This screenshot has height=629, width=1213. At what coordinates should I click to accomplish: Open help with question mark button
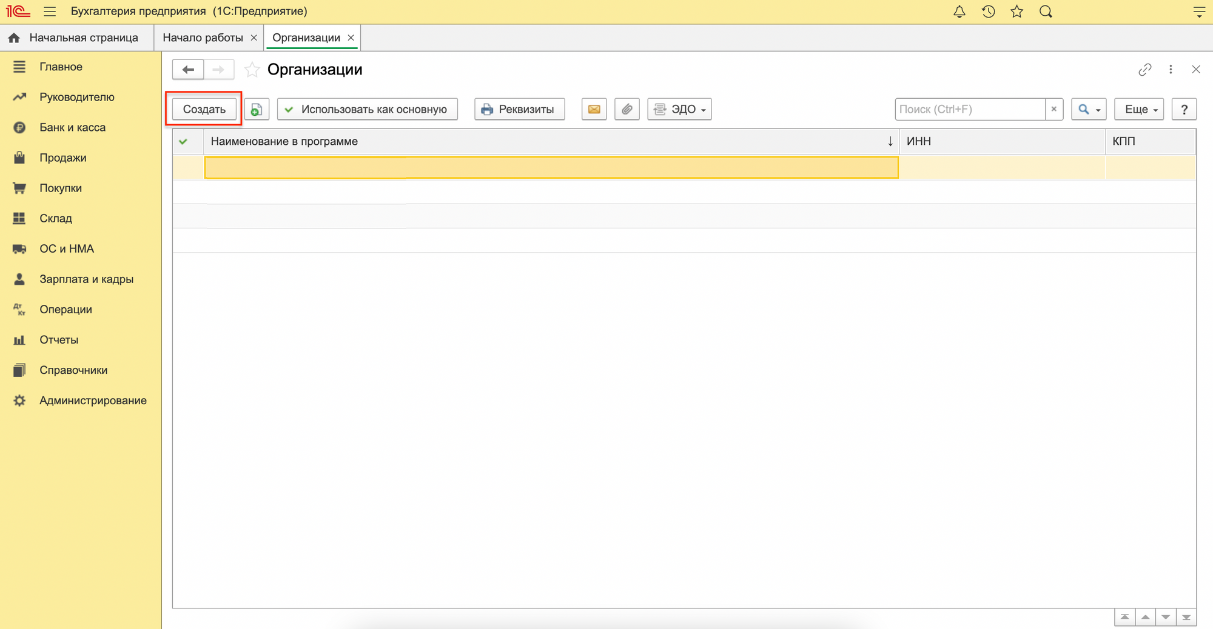tap(1184, 109)
